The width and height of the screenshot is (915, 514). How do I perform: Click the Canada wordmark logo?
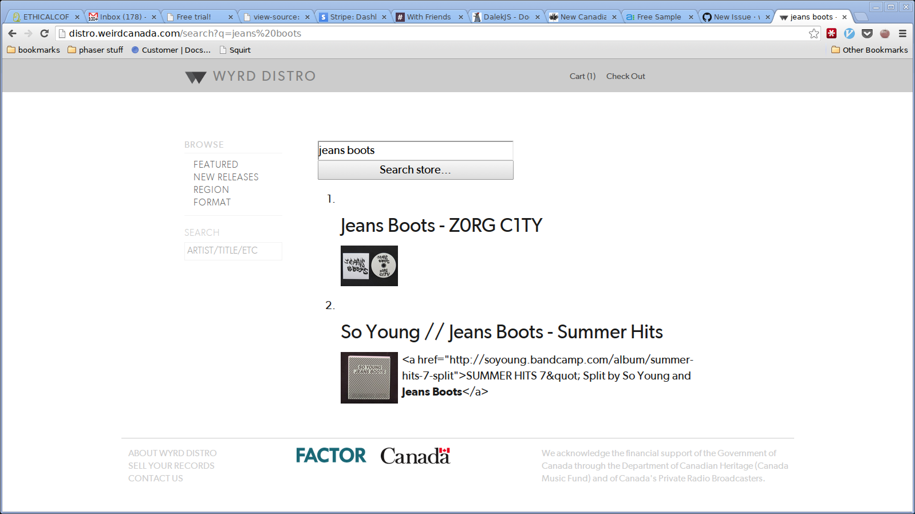click(x=416, y=456)
